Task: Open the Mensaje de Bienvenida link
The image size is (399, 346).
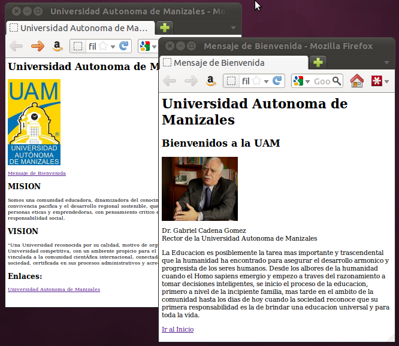Action: click(x=37, y=173)
